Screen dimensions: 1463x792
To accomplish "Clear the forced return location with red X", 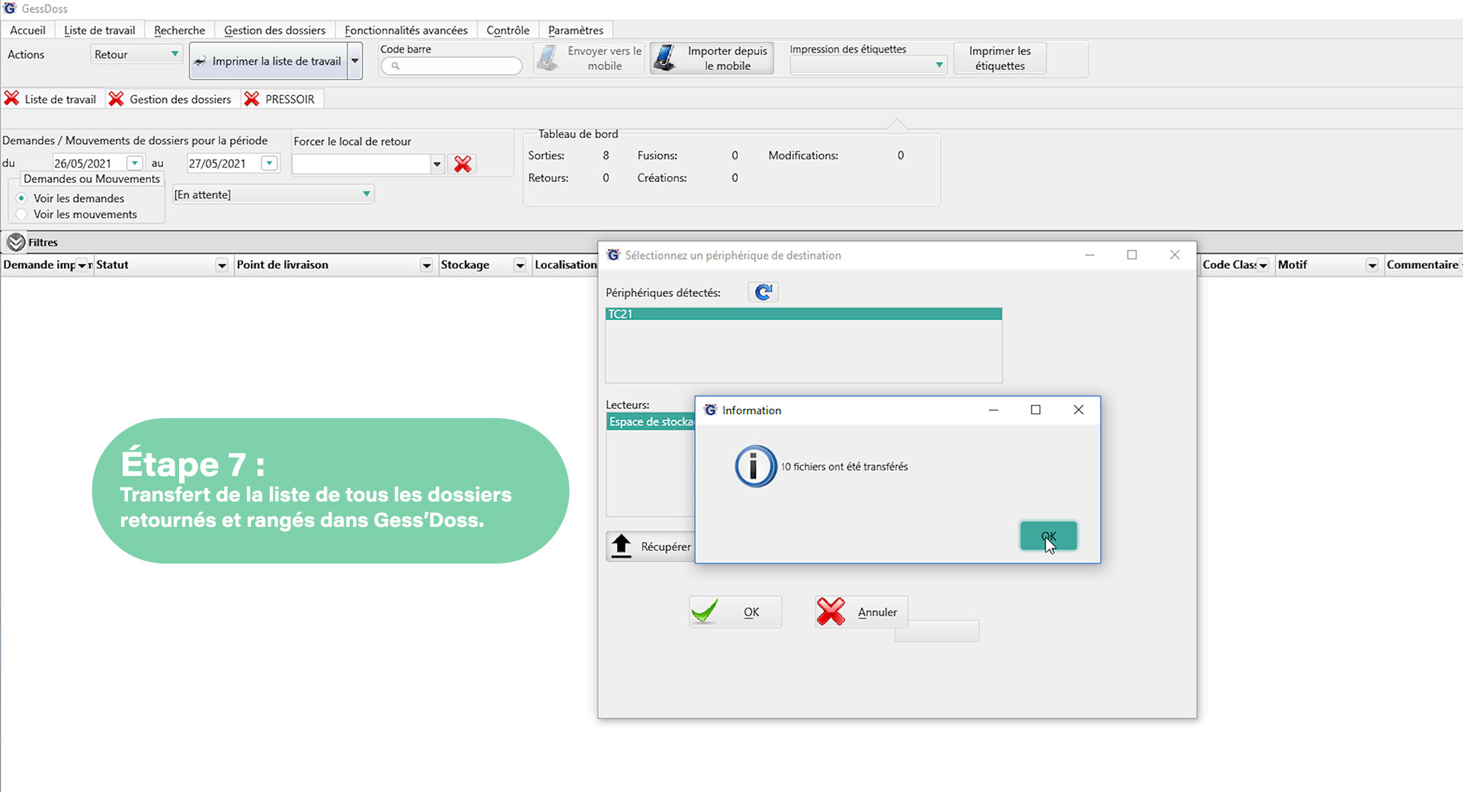I will click(x=463, y=164).
